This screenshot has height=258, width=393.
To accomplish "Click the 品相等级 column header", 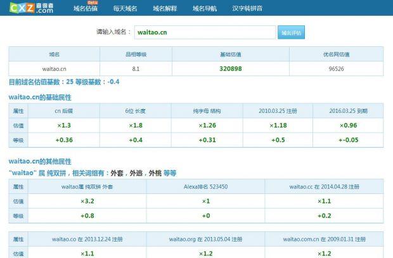I will (136, 54).
